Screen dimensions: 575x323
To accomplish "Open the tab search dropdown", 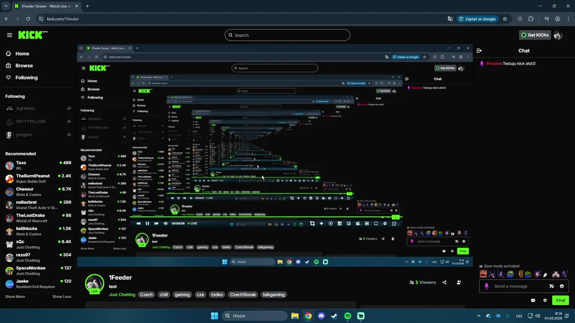I will click(x=6, y=6).
